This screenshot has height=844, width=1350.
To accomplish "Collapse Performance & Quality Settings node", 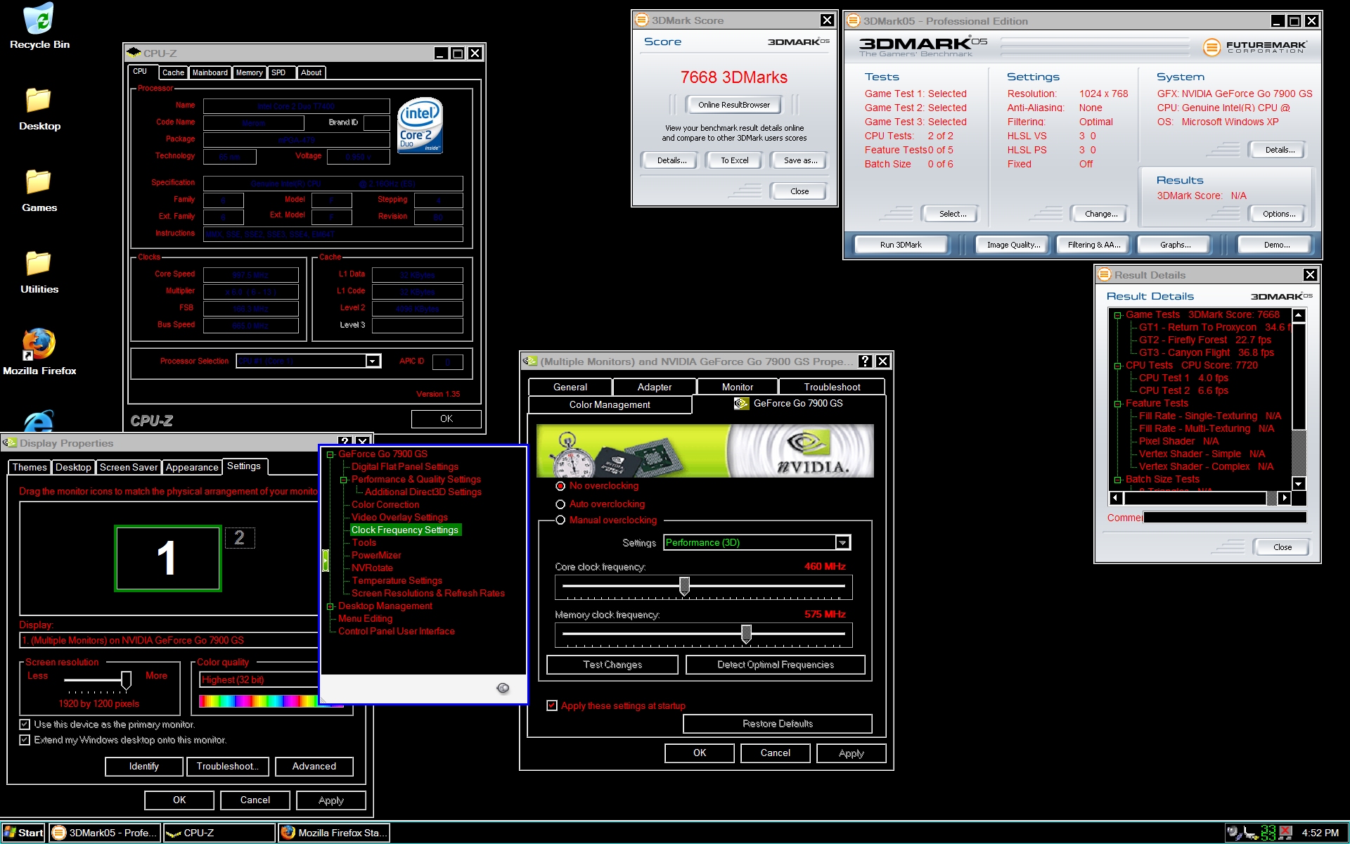I will coord(343,480).
